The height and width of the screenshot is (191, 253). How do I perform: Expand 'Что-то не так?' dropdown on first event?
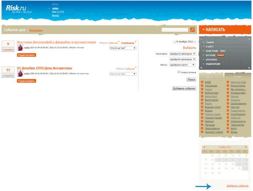[x=123, y=48]
